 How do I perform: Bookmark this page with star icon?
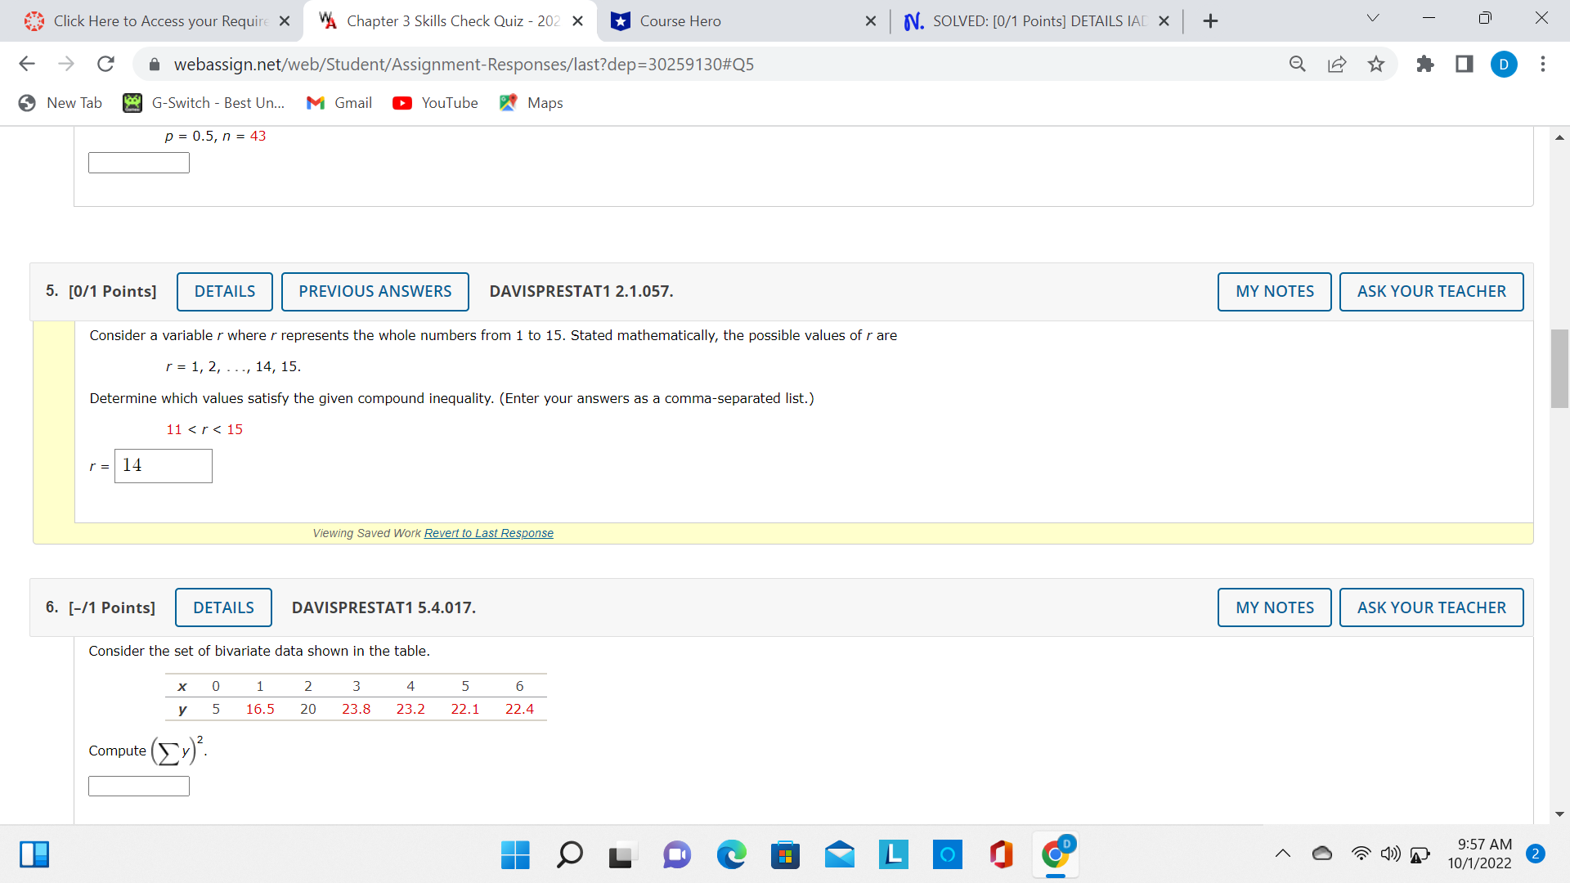pyautogui.click(x=1376, y=64)
